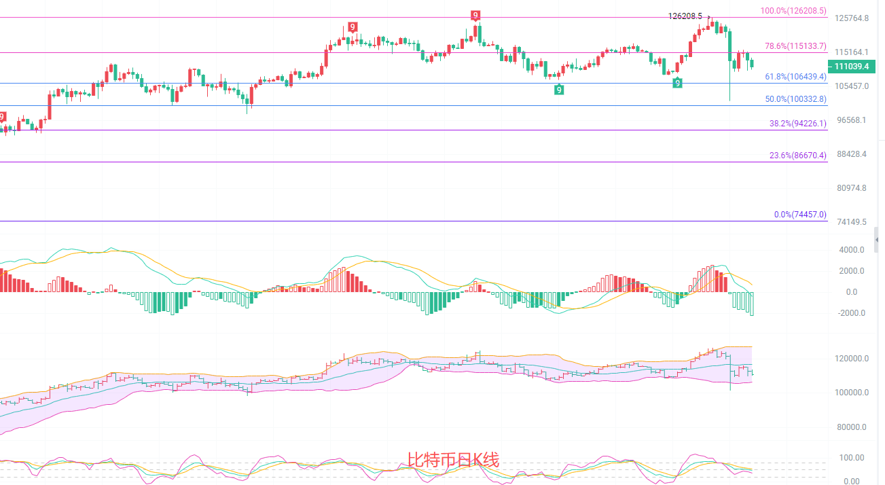885x485 pixels.
Task: Click KDJ panel axis value 100.00
Action: (x=851, y=458)
